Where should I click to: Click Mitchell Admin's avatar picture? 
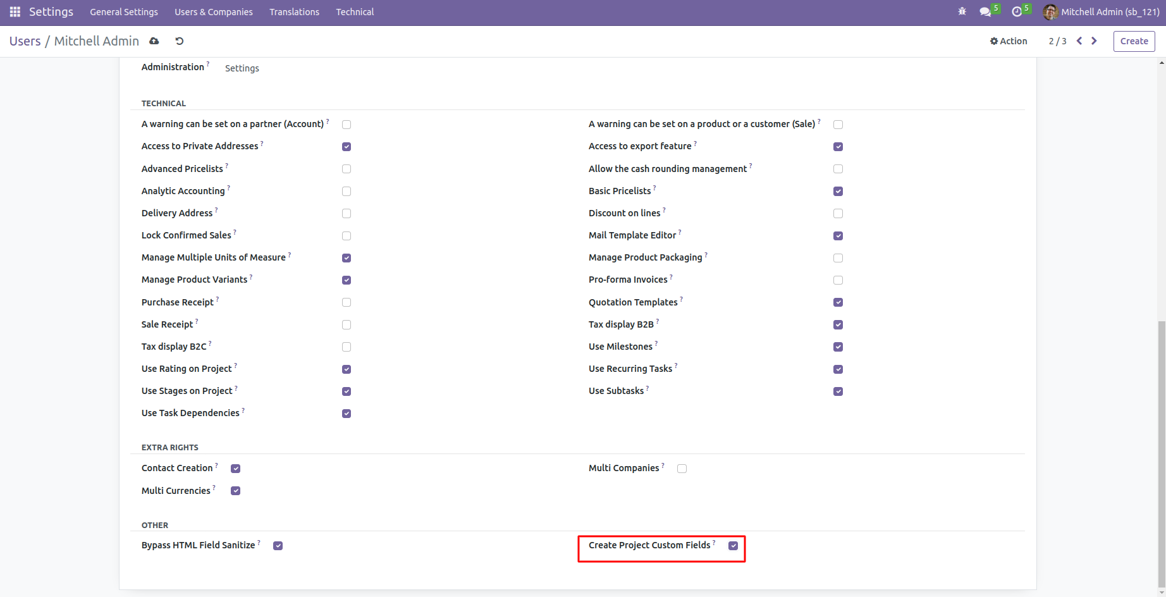1050,12
